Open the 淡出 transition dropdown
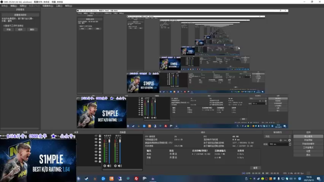The image size is (324, 182). 277,136
